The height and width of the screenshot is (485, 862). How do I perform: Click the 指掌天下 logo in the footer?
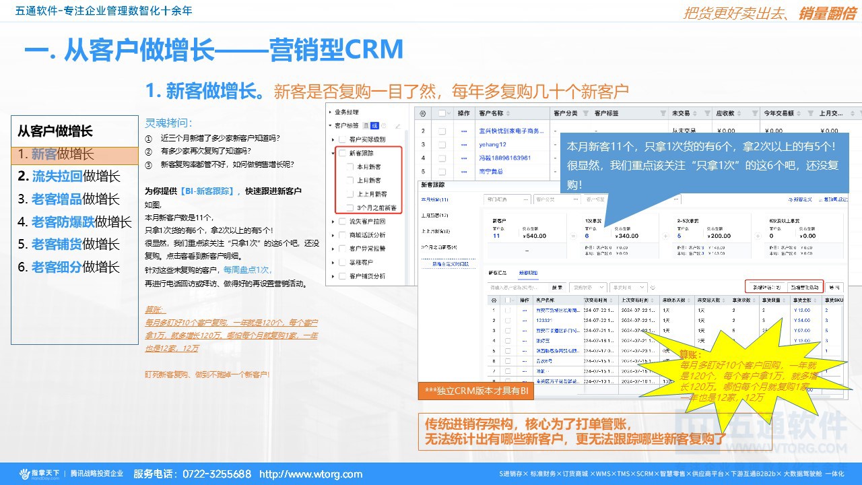coord(39,474)
